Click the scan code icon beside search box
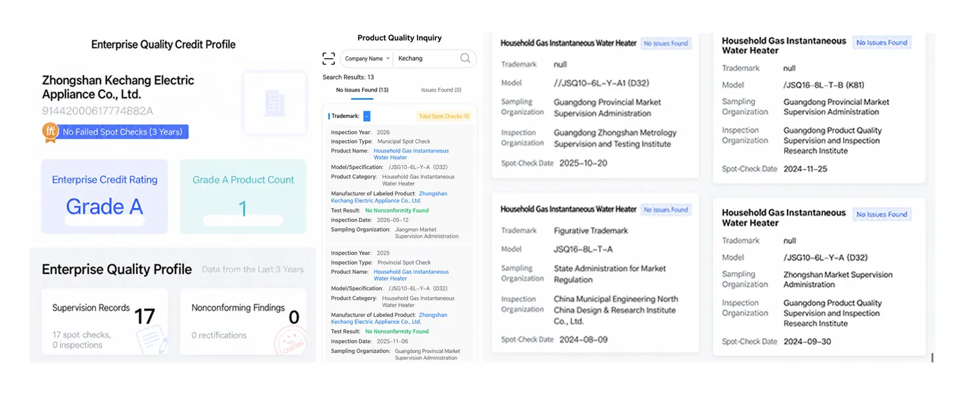 [328, 59]
